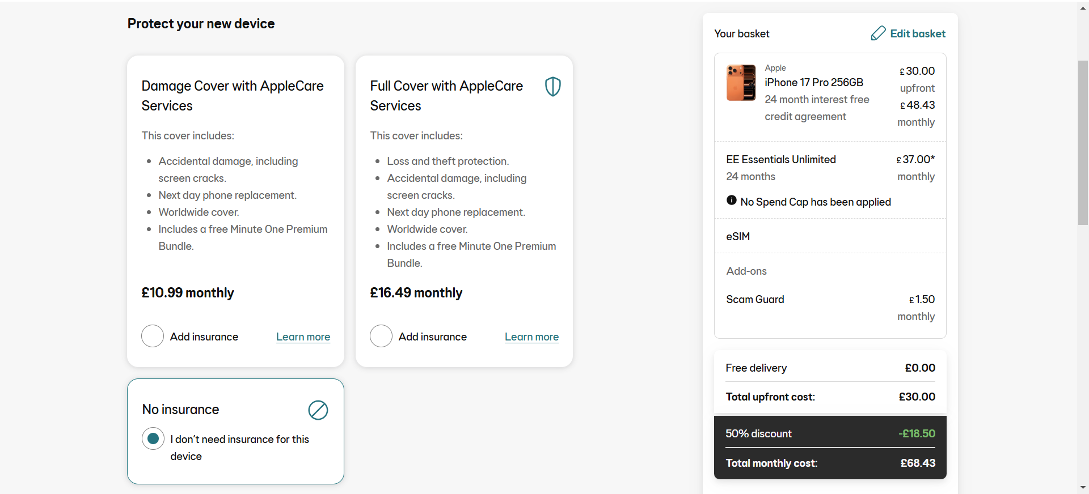Select Add insurance for Full Cover

click(x=381, y=336)
